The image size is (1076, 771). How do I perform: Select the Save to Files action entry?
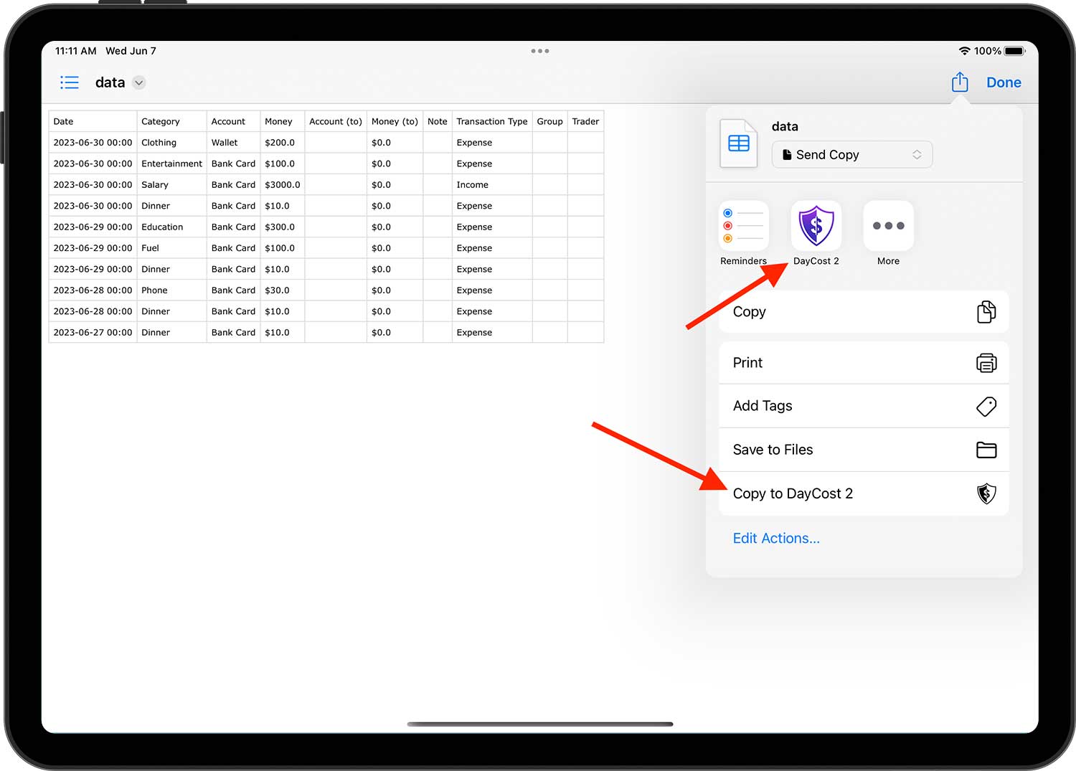[x=773, y=450]
